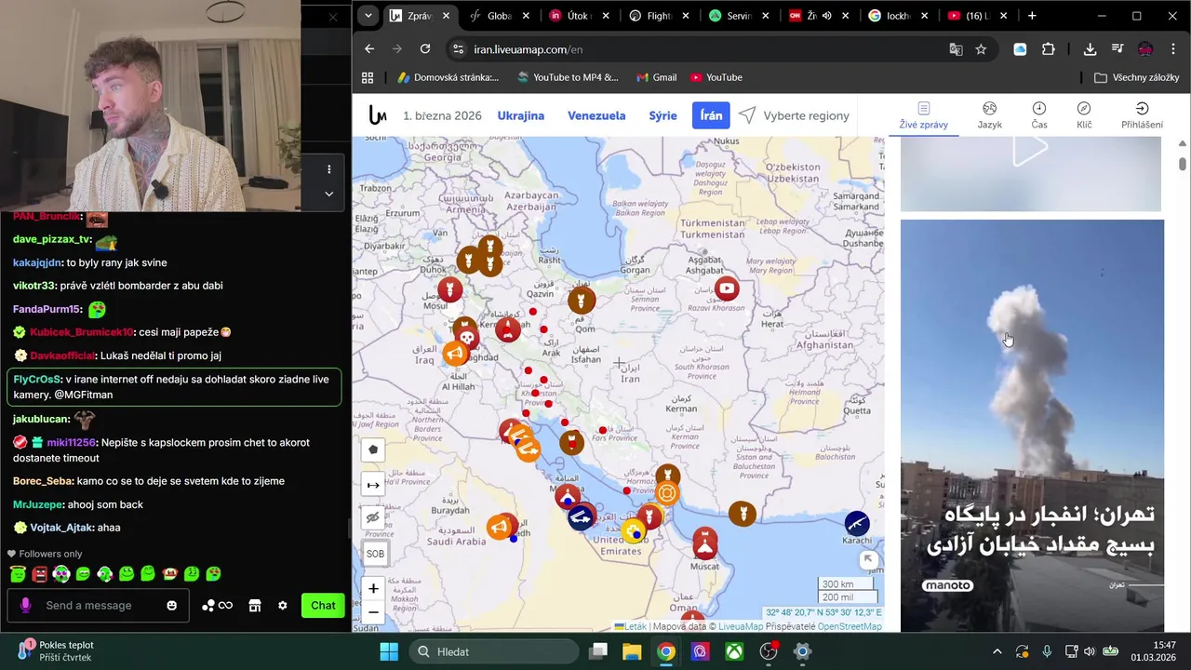
Task: Select the active Írán region tab
Action: pos(711,115)
